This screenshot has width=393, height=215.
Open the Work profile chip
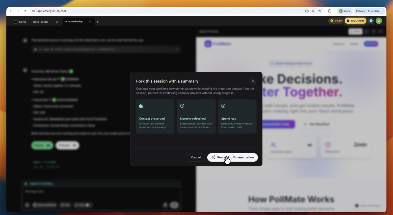point(344,11)
